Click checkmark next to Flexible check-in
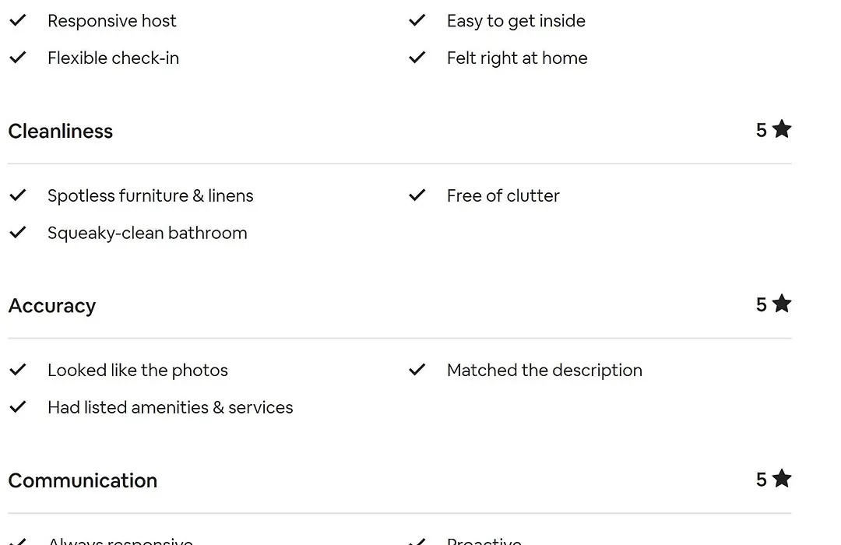Viewport: 841px width, 545px height. point(18,58)
